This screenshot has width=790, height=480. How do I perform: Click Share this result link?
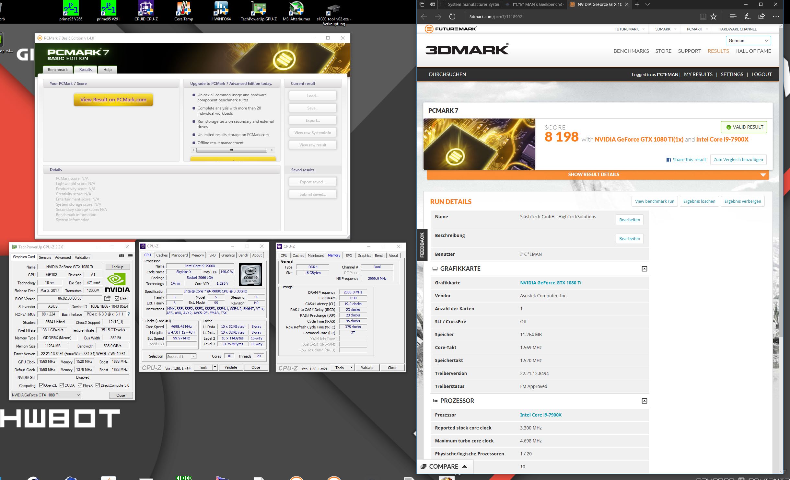[x=686, y=160]
